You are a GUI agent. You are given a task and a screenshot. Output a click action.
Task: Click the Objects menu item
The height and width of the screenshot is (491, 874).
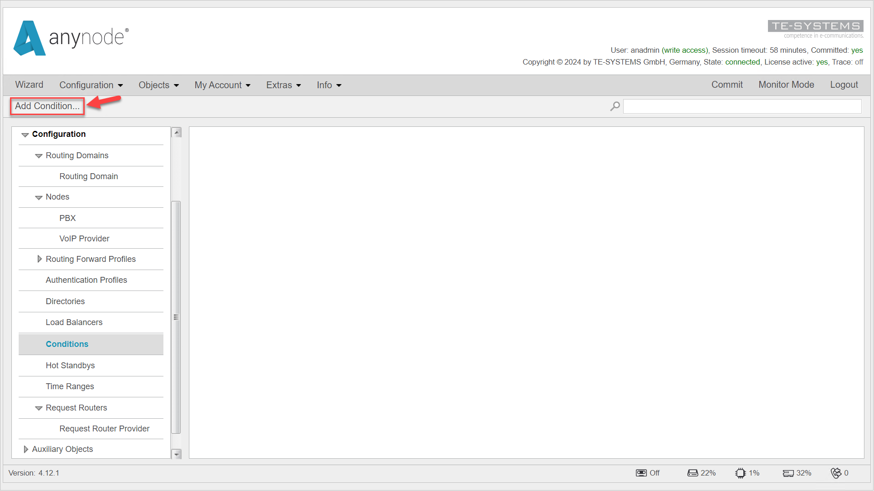pyautogui.click(x=158, y=85)
